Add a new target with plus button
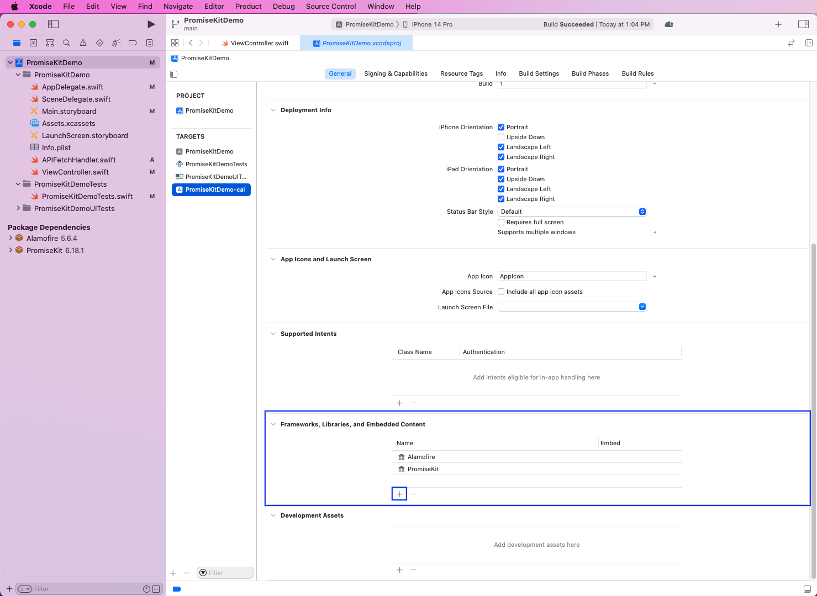This screenshot has width=817, height=596. pyautogui.click(x=173, y=573)
